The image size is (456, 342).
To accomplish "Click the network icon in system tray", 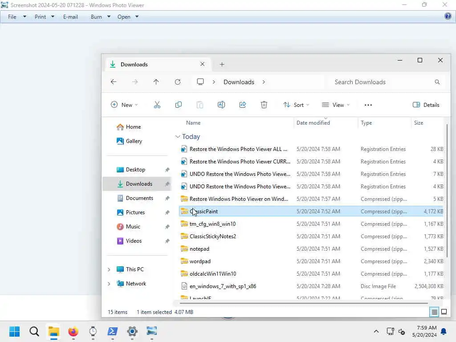I will tap(390, 331).
